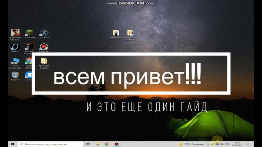Screen dimensions: 262x147
Task: Select проги для монтажа folder
Action: coord(130,35)
